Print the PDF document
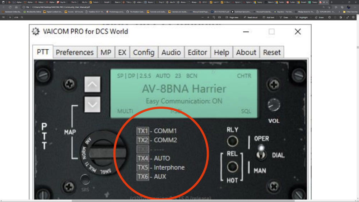 coord(330,17)
